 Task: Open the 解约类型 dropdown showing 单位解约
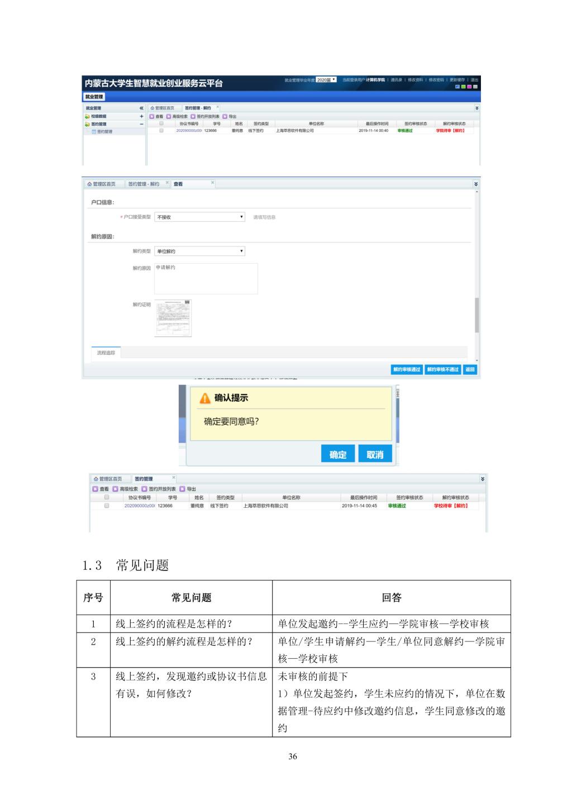point(199,251)
